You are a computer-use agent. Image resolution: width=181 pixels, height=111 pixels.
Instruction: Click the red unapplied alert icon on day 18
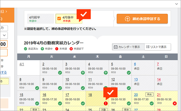click(105, 103)
